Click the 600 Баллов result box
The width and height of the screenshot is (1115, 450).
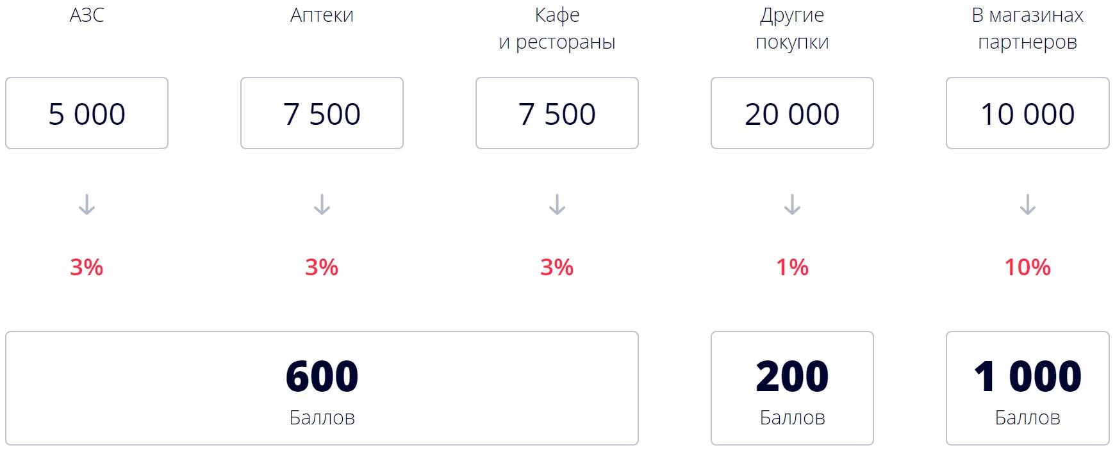pos(322,388)
